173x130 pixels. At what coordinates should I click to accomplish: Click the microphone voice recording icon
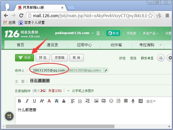(133, 101)
